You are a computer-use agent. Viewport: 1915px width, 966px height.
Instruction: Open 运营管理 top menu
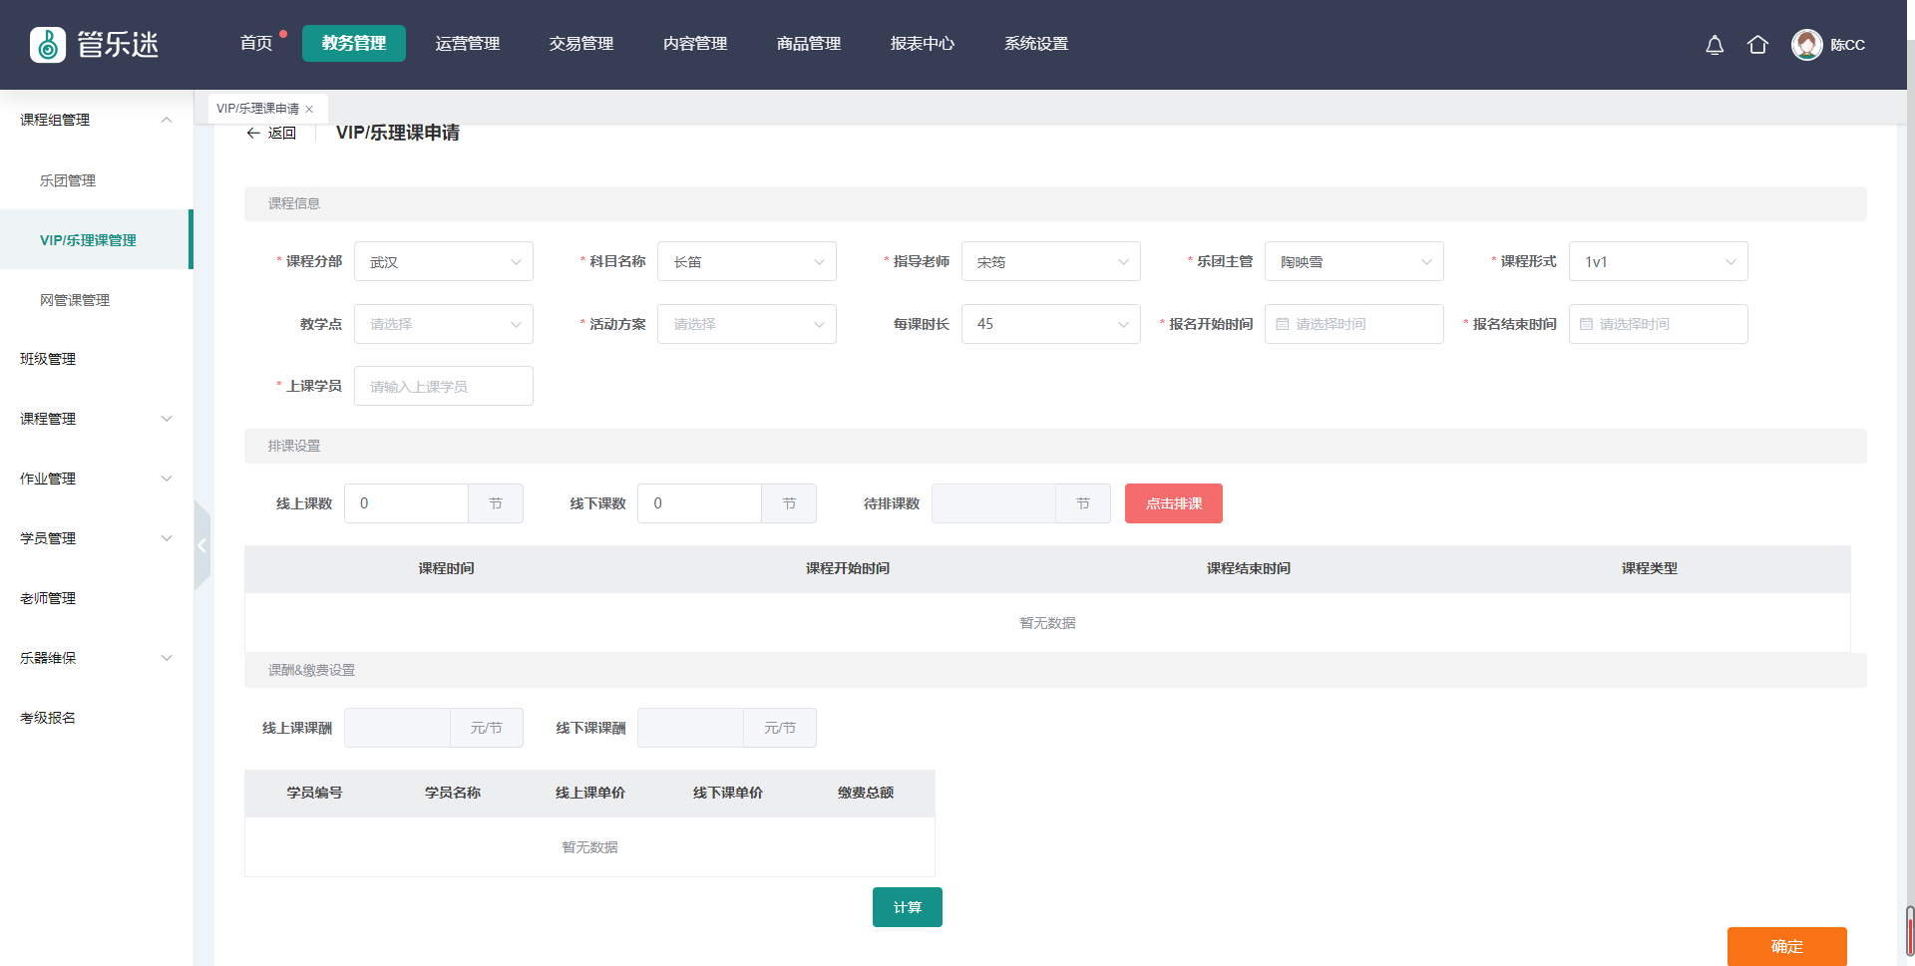(x=467, y=44)
